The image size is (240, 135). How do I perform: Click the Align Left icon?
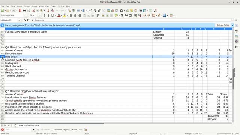pyautogui.click(x=71, y=15)
